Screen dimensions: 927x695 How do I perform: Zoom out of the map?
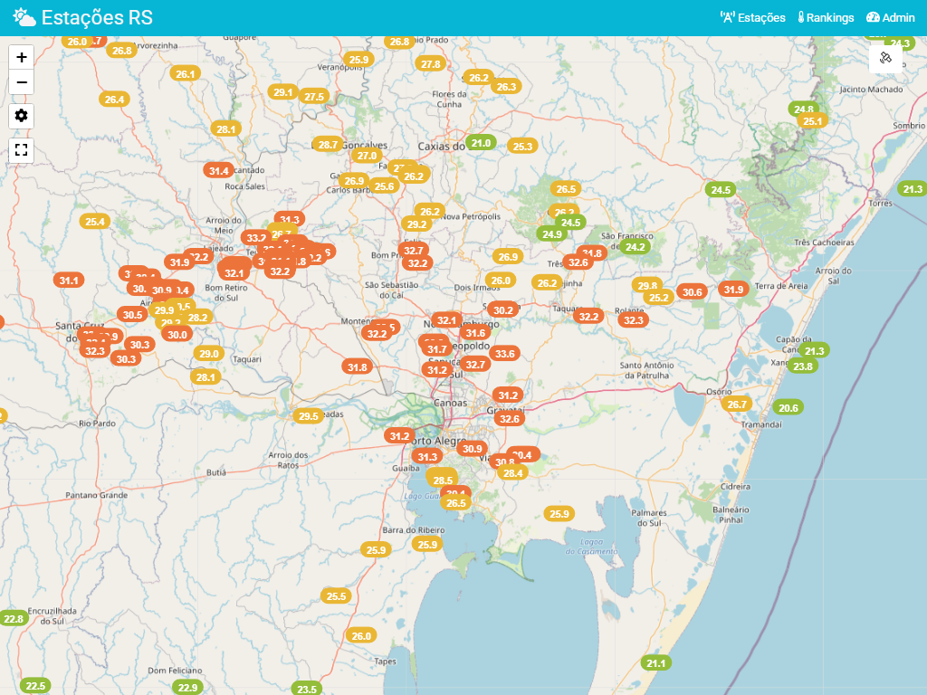pos(22,82)
